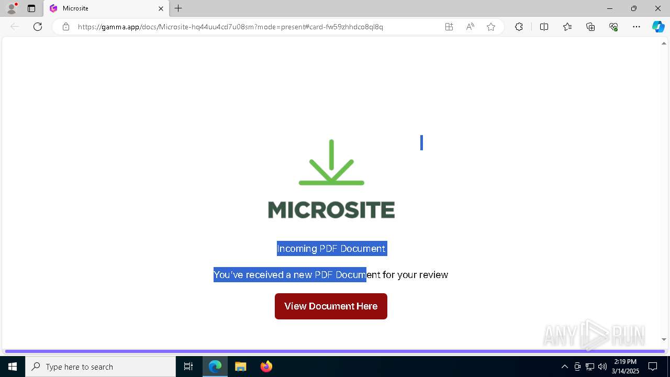670x377 pixels.
Task: Click the taskbar search box
Action: pos(100,367)
